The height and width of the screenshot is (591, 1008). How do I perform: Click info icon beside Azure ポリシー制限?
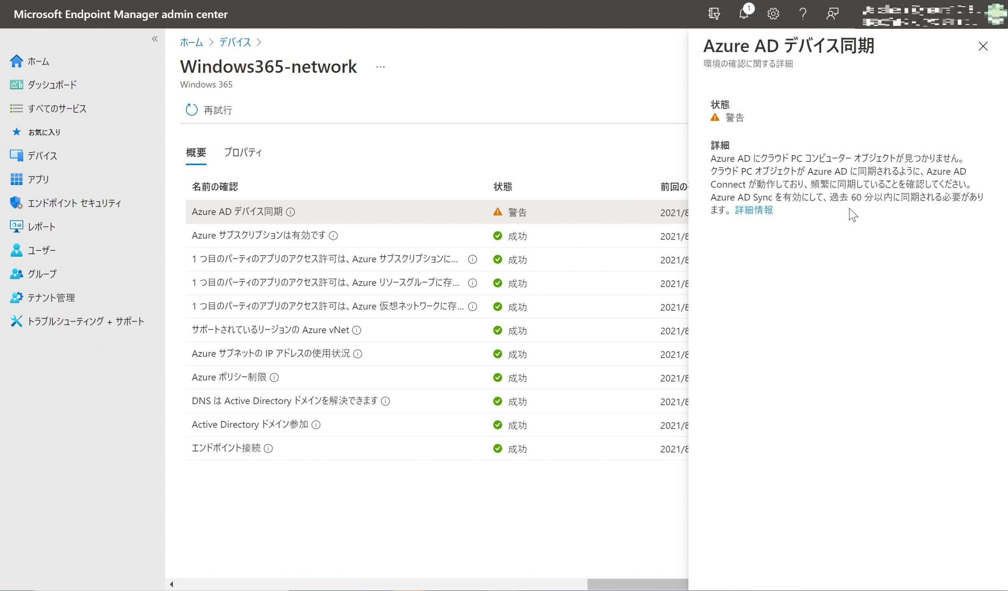pyautogui.click(x=274, y=378)
